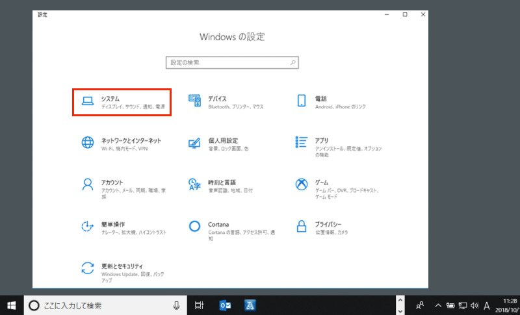Image resolution: width=520 pixels, height=315 pixels.
Task: Click inside the 設定の検索 search box
Action: point(232,62)
